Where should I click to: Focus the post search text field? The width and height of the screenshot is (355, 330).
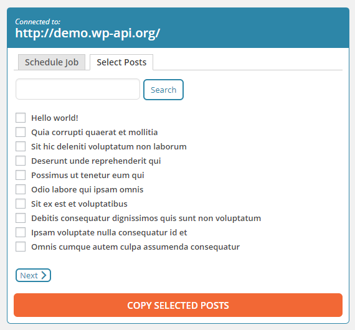coord(78,89)
